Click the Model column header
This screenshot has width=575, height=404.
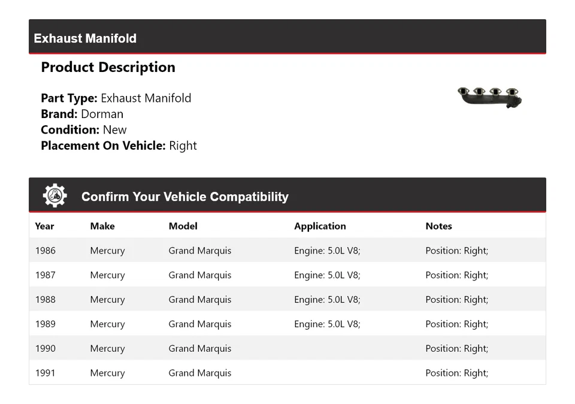point(183,226)
